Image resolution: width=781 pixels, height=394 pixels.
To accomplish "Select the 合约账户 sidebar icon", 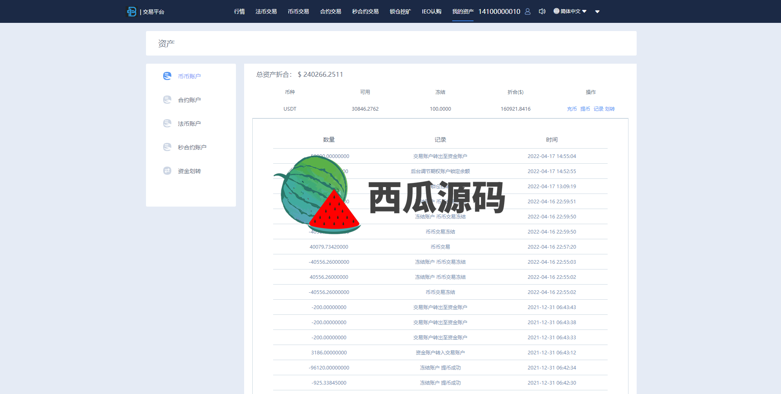I will tap(167, 100).
